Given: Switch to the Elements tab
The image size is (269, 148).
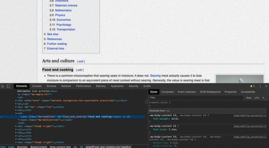Looking at the screenshot, I should tap(22, 86).
